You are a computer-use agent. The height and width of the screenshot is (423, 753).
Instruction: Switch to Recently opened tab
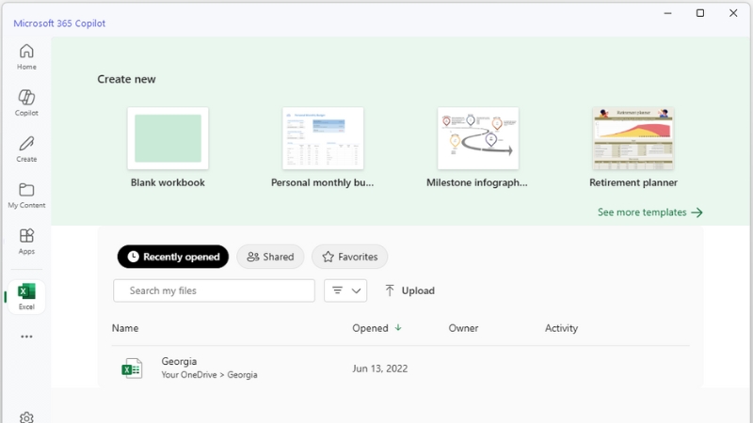[173, 257]
